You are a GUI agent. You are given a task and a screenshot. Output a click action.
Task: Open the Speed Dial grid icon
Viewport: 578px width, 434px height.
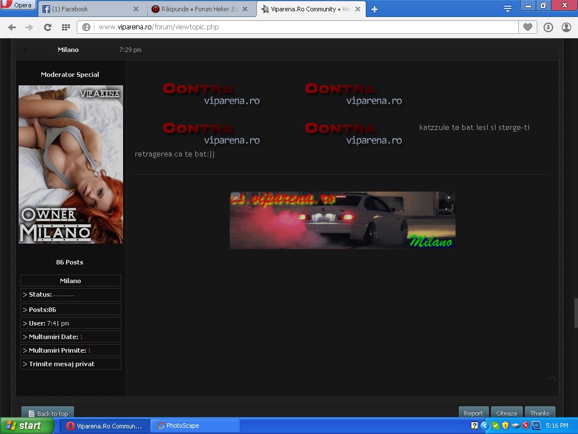click(x=65, y=27)
